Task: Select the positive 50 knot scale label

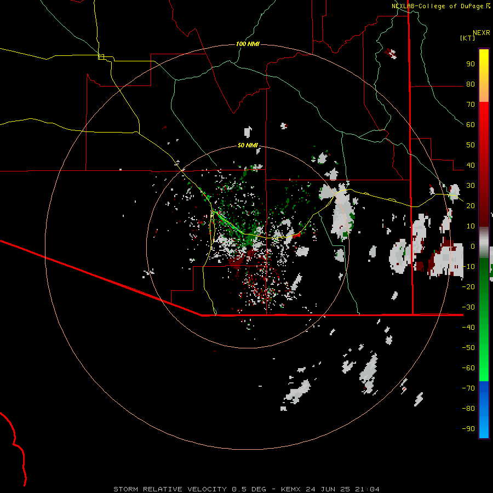Action: pos(471,145)
